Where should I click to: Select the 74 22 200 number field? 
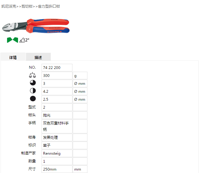(57, 68)
